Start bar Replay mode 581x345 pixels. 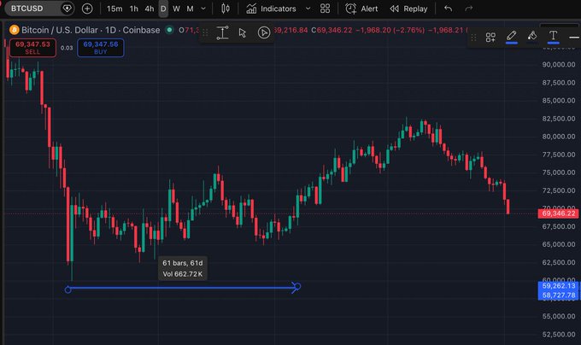(408, 9)
